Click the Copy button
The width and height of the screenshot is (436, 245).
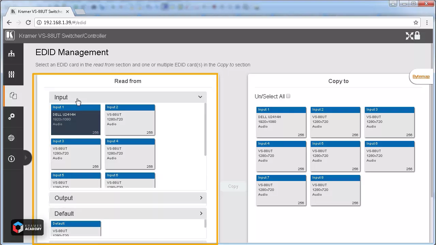point(233,186)
